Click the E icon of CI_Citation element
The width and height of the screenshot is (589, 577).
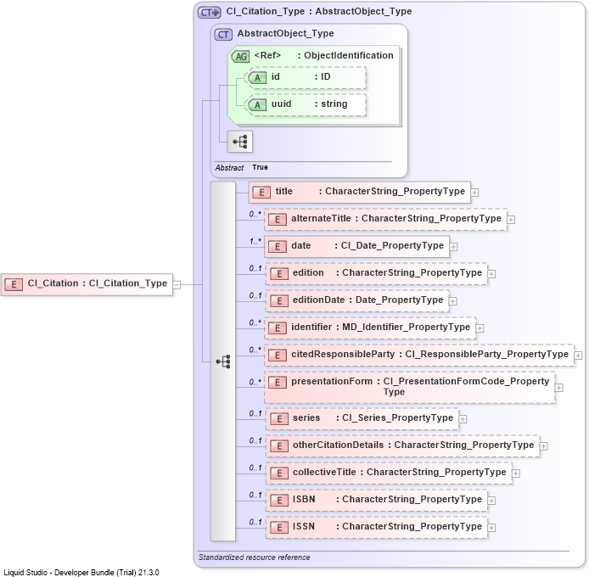pyautogui.click(x=14, y=284)
